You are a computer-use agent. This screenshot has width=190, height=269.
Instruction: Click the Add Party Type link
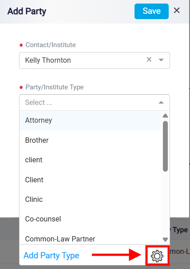(x=51, y=256)
